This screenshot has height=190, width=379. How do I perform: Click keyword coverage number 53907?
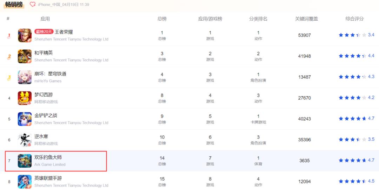[304, 35]
